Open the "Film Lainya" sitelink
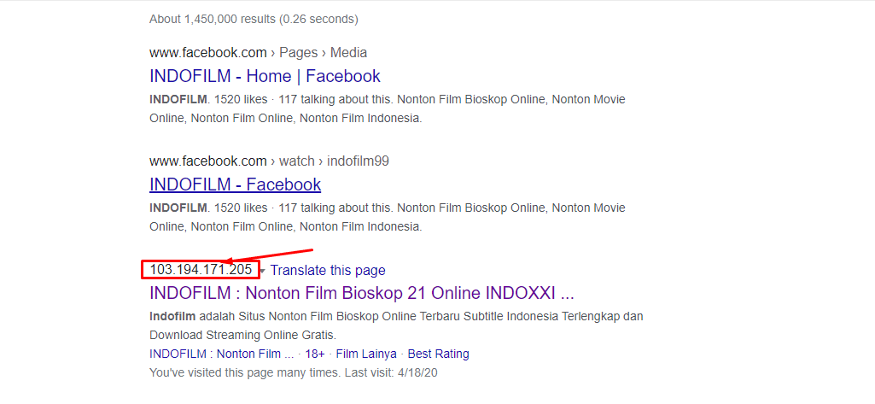The height and width of the screenshot is (404, 875). (x=365, y=354)
